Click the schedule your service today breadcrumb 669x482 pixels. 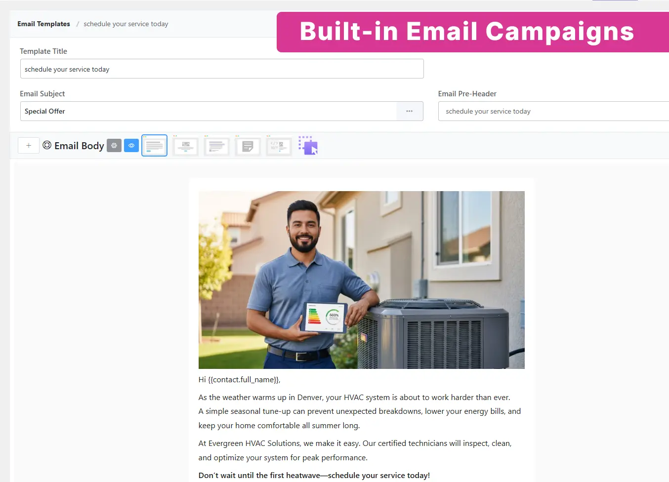pyautogui.click(x=126, y=24)
